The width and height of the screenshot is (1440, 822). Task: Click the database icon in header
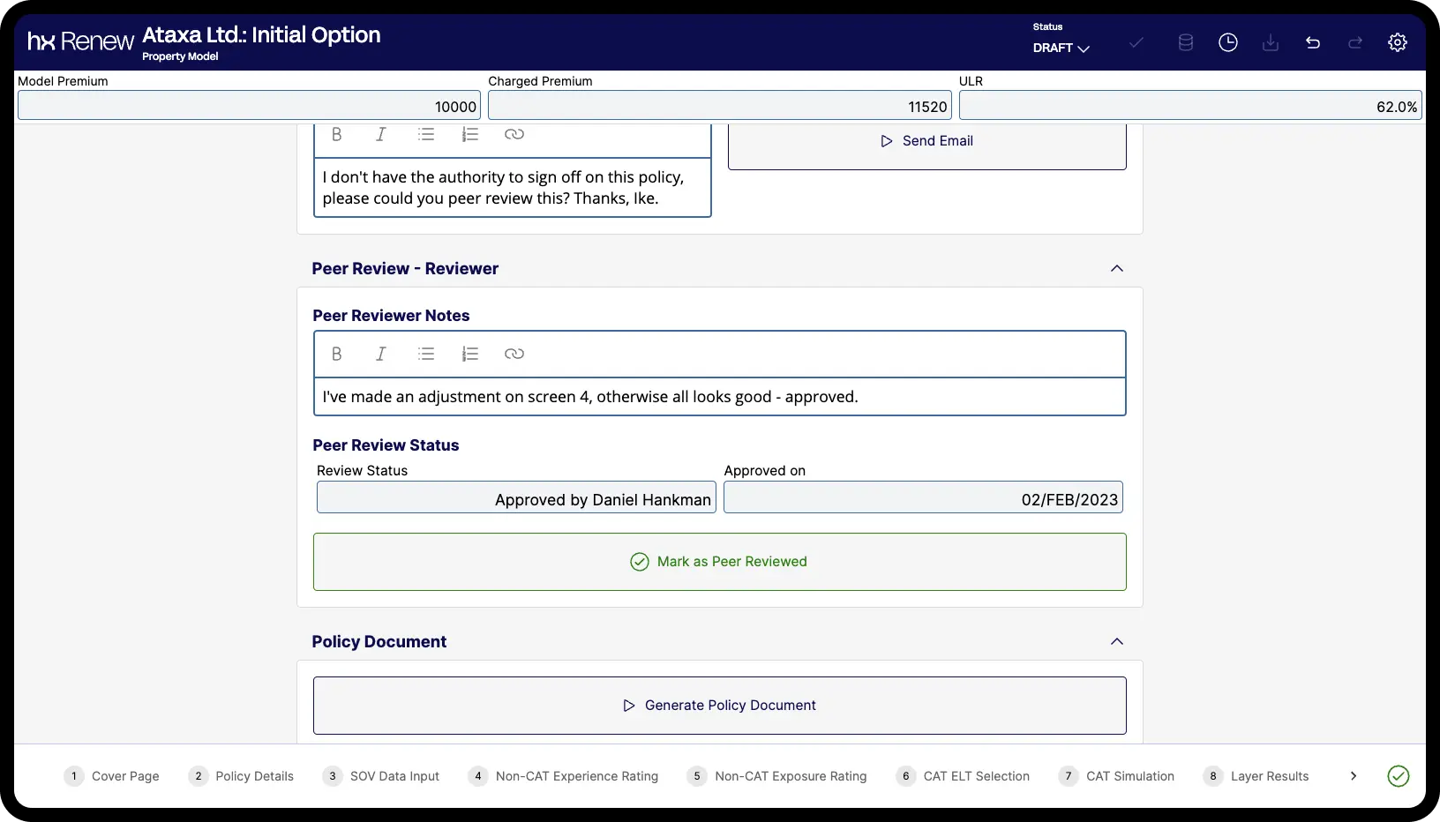click(x=1185, y=42)
